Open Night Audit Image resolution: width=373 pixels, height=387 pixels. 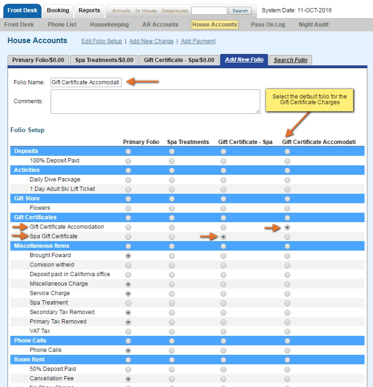point(313,25)
